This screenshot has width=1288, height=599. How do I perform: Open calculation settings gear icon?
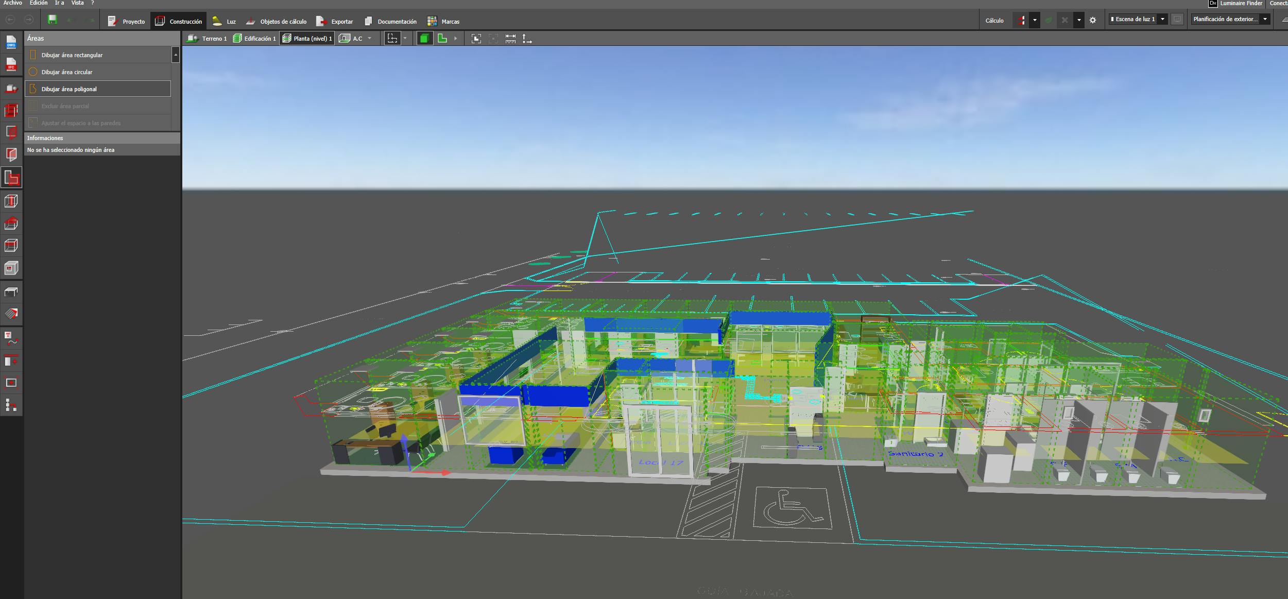(x=1093, y=21)
